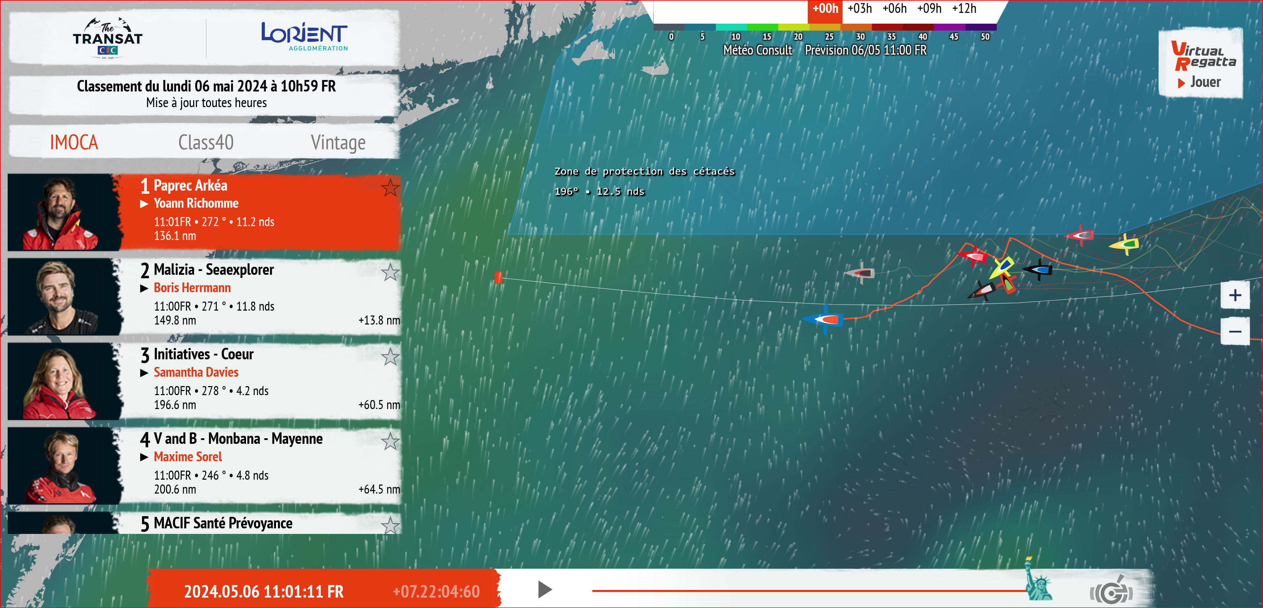Click skipper name Maxime Sorel
Viewport: 1263px width, 608px height.
188,457
